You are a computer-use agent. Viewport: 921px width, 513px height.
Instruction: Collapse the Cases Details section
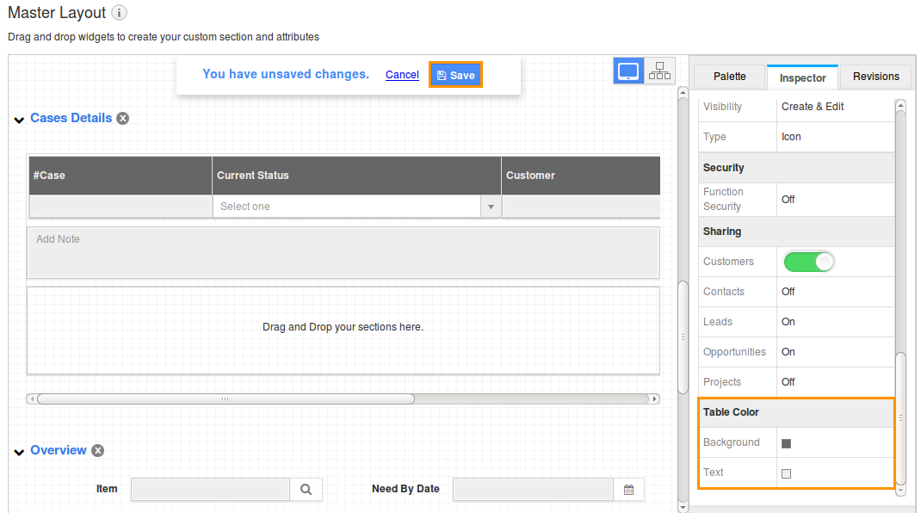point(19,120)
